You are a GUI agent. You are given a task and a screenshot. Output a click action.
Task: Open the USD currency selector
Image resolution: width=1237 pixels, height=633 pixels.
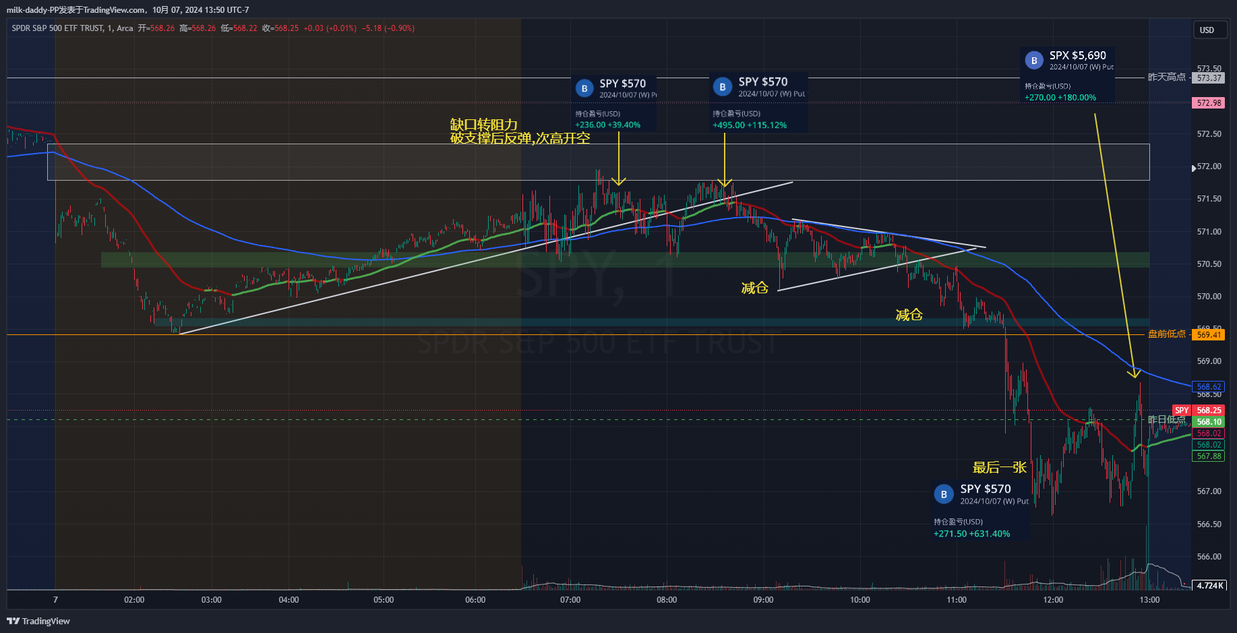[x=1207, y=30]
